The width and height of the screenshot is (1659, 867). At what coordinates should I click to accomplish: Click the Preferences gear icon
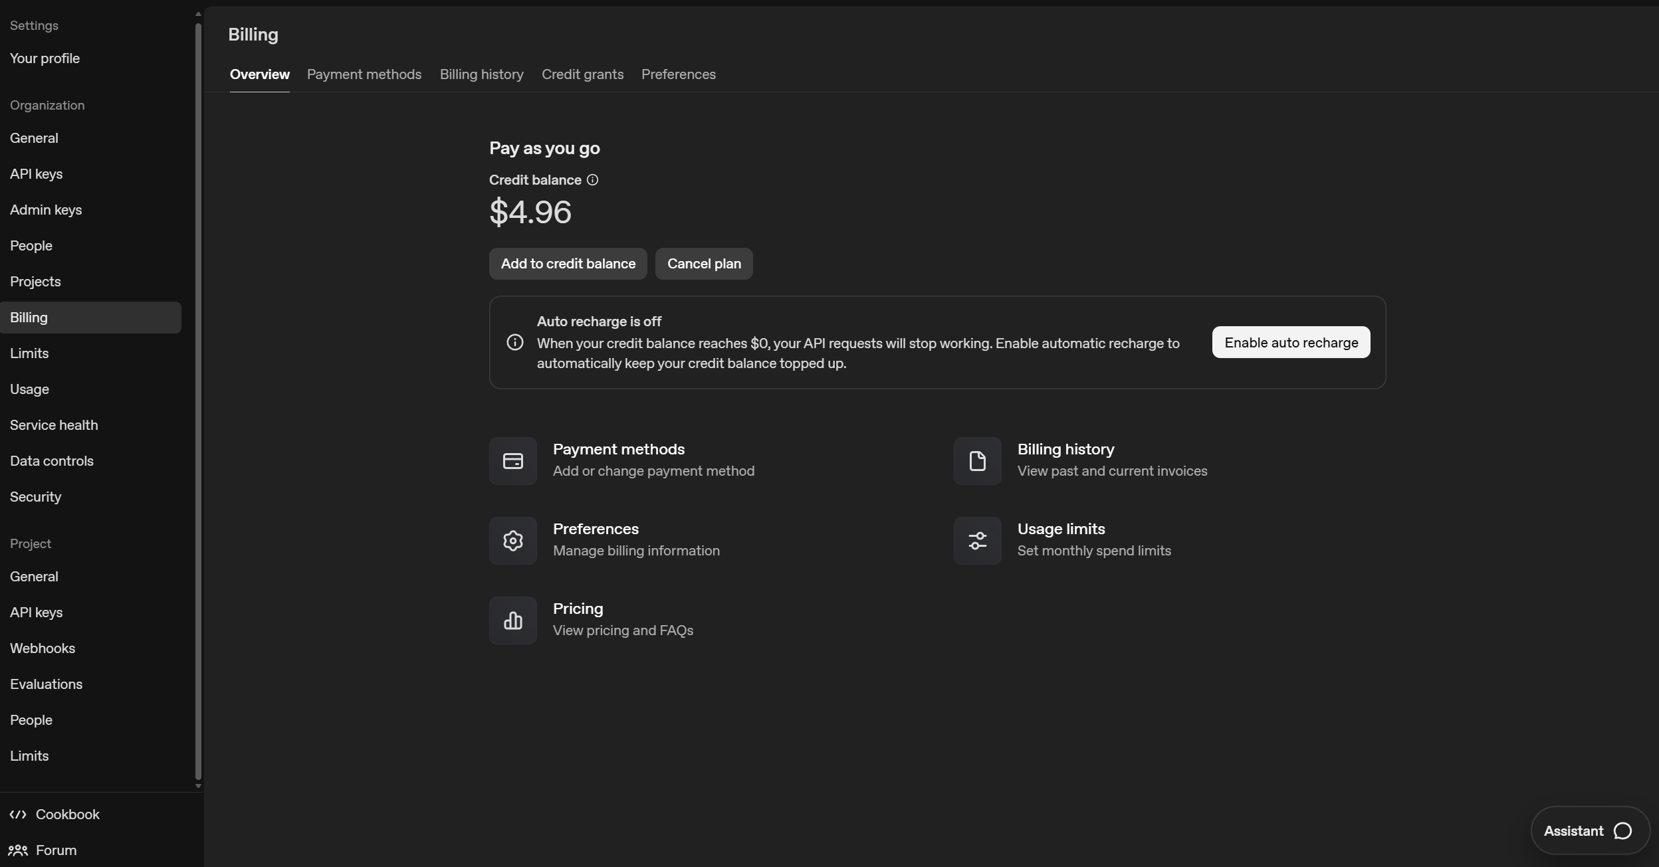(512, 541)
